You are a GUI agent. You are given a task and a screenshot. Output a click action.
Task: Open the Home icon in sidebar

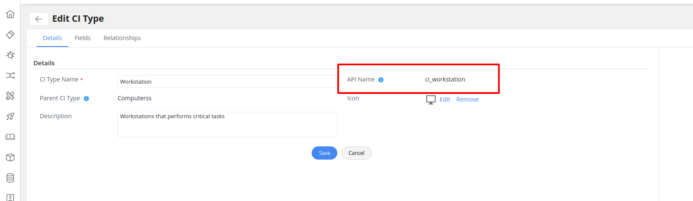pyautogui.click(x=10, y=14)
